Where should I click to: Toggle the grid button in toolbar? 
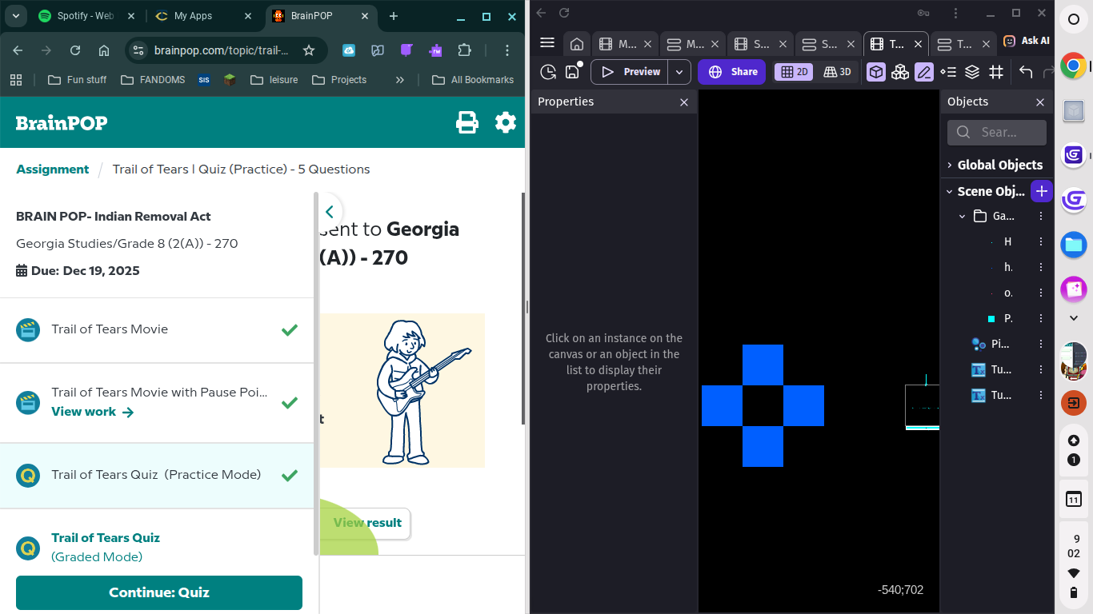point(996,72)
